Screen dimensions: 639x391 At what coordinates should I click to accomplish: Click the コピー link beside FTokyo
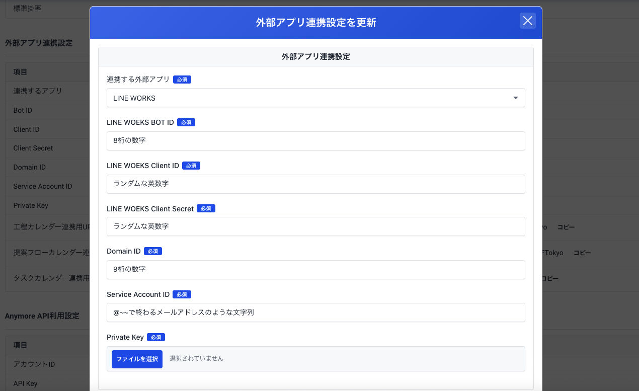tap(582, 253)
